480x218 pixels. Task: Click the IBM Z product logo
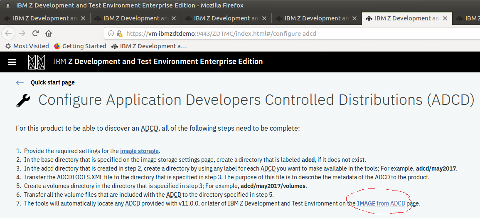37,62
